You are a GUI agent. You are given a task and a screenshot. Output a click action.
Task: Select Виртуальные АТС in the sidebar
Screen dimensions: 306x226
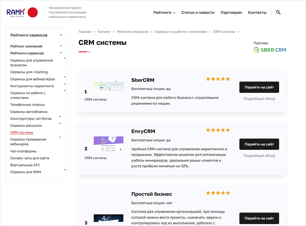click(25, 165)
